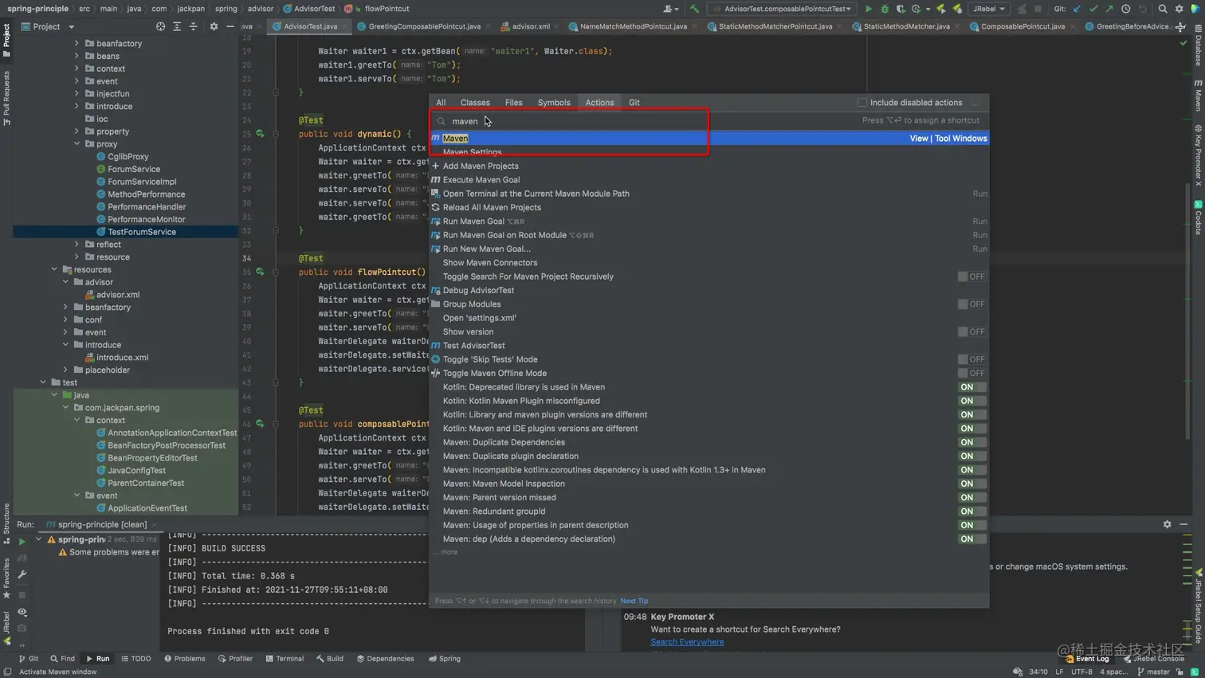Turn off Maven: Redundant groupId inspection
Screen dimensions: 1205x678
(971, 511)
